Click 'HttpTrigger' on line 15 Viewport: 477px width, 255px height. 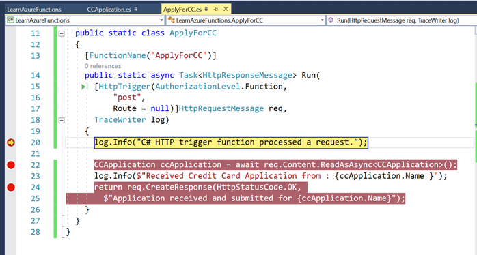125,87
